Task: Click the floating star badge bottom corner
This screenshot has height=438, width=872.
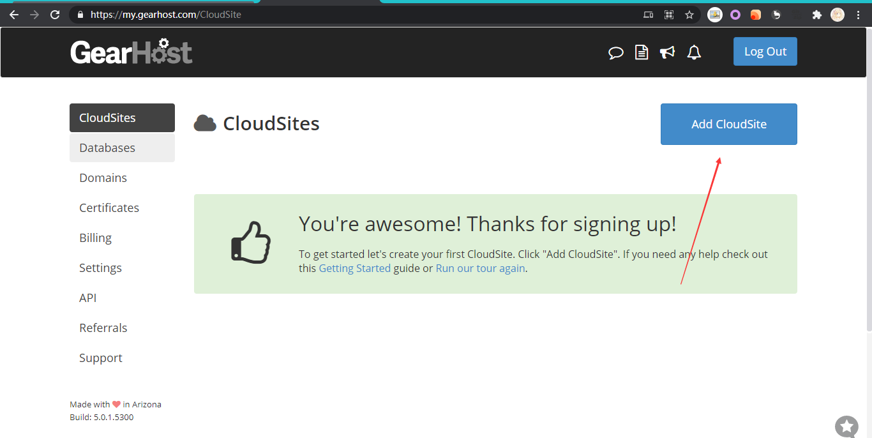Action: click(846, 426)
